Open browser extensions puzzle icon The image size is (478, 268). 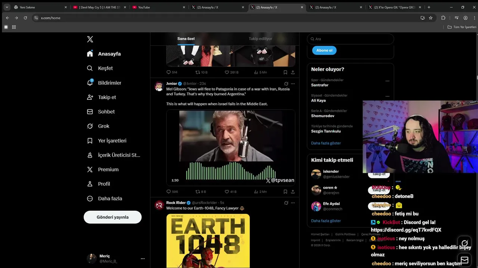tap(443, 18)
